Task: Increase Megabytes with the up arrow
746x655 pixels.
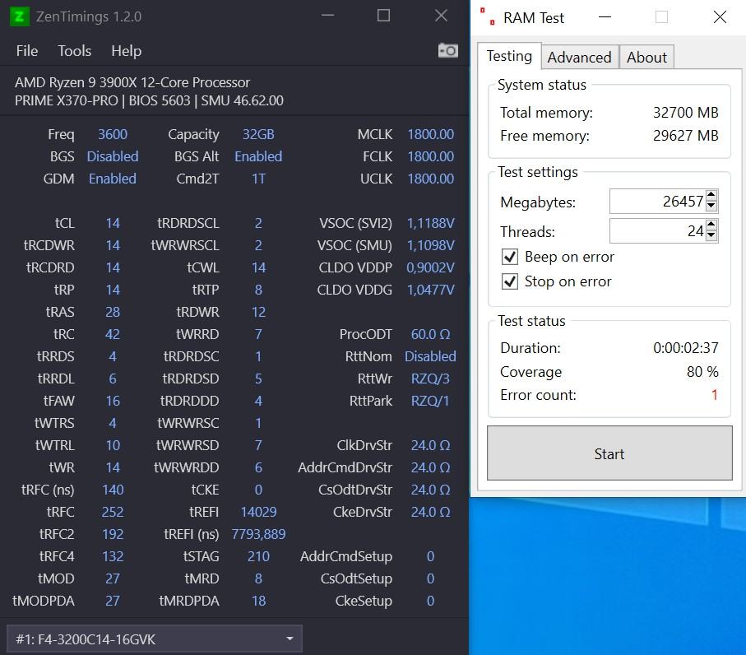Action: click(x=711, y=195)
